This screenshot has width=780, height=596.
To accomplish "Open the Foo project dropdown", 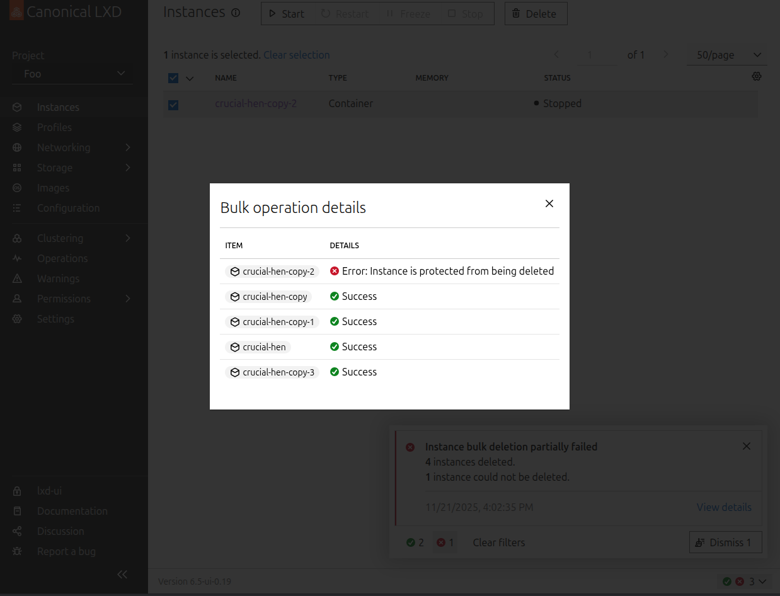I will (72, 74).
